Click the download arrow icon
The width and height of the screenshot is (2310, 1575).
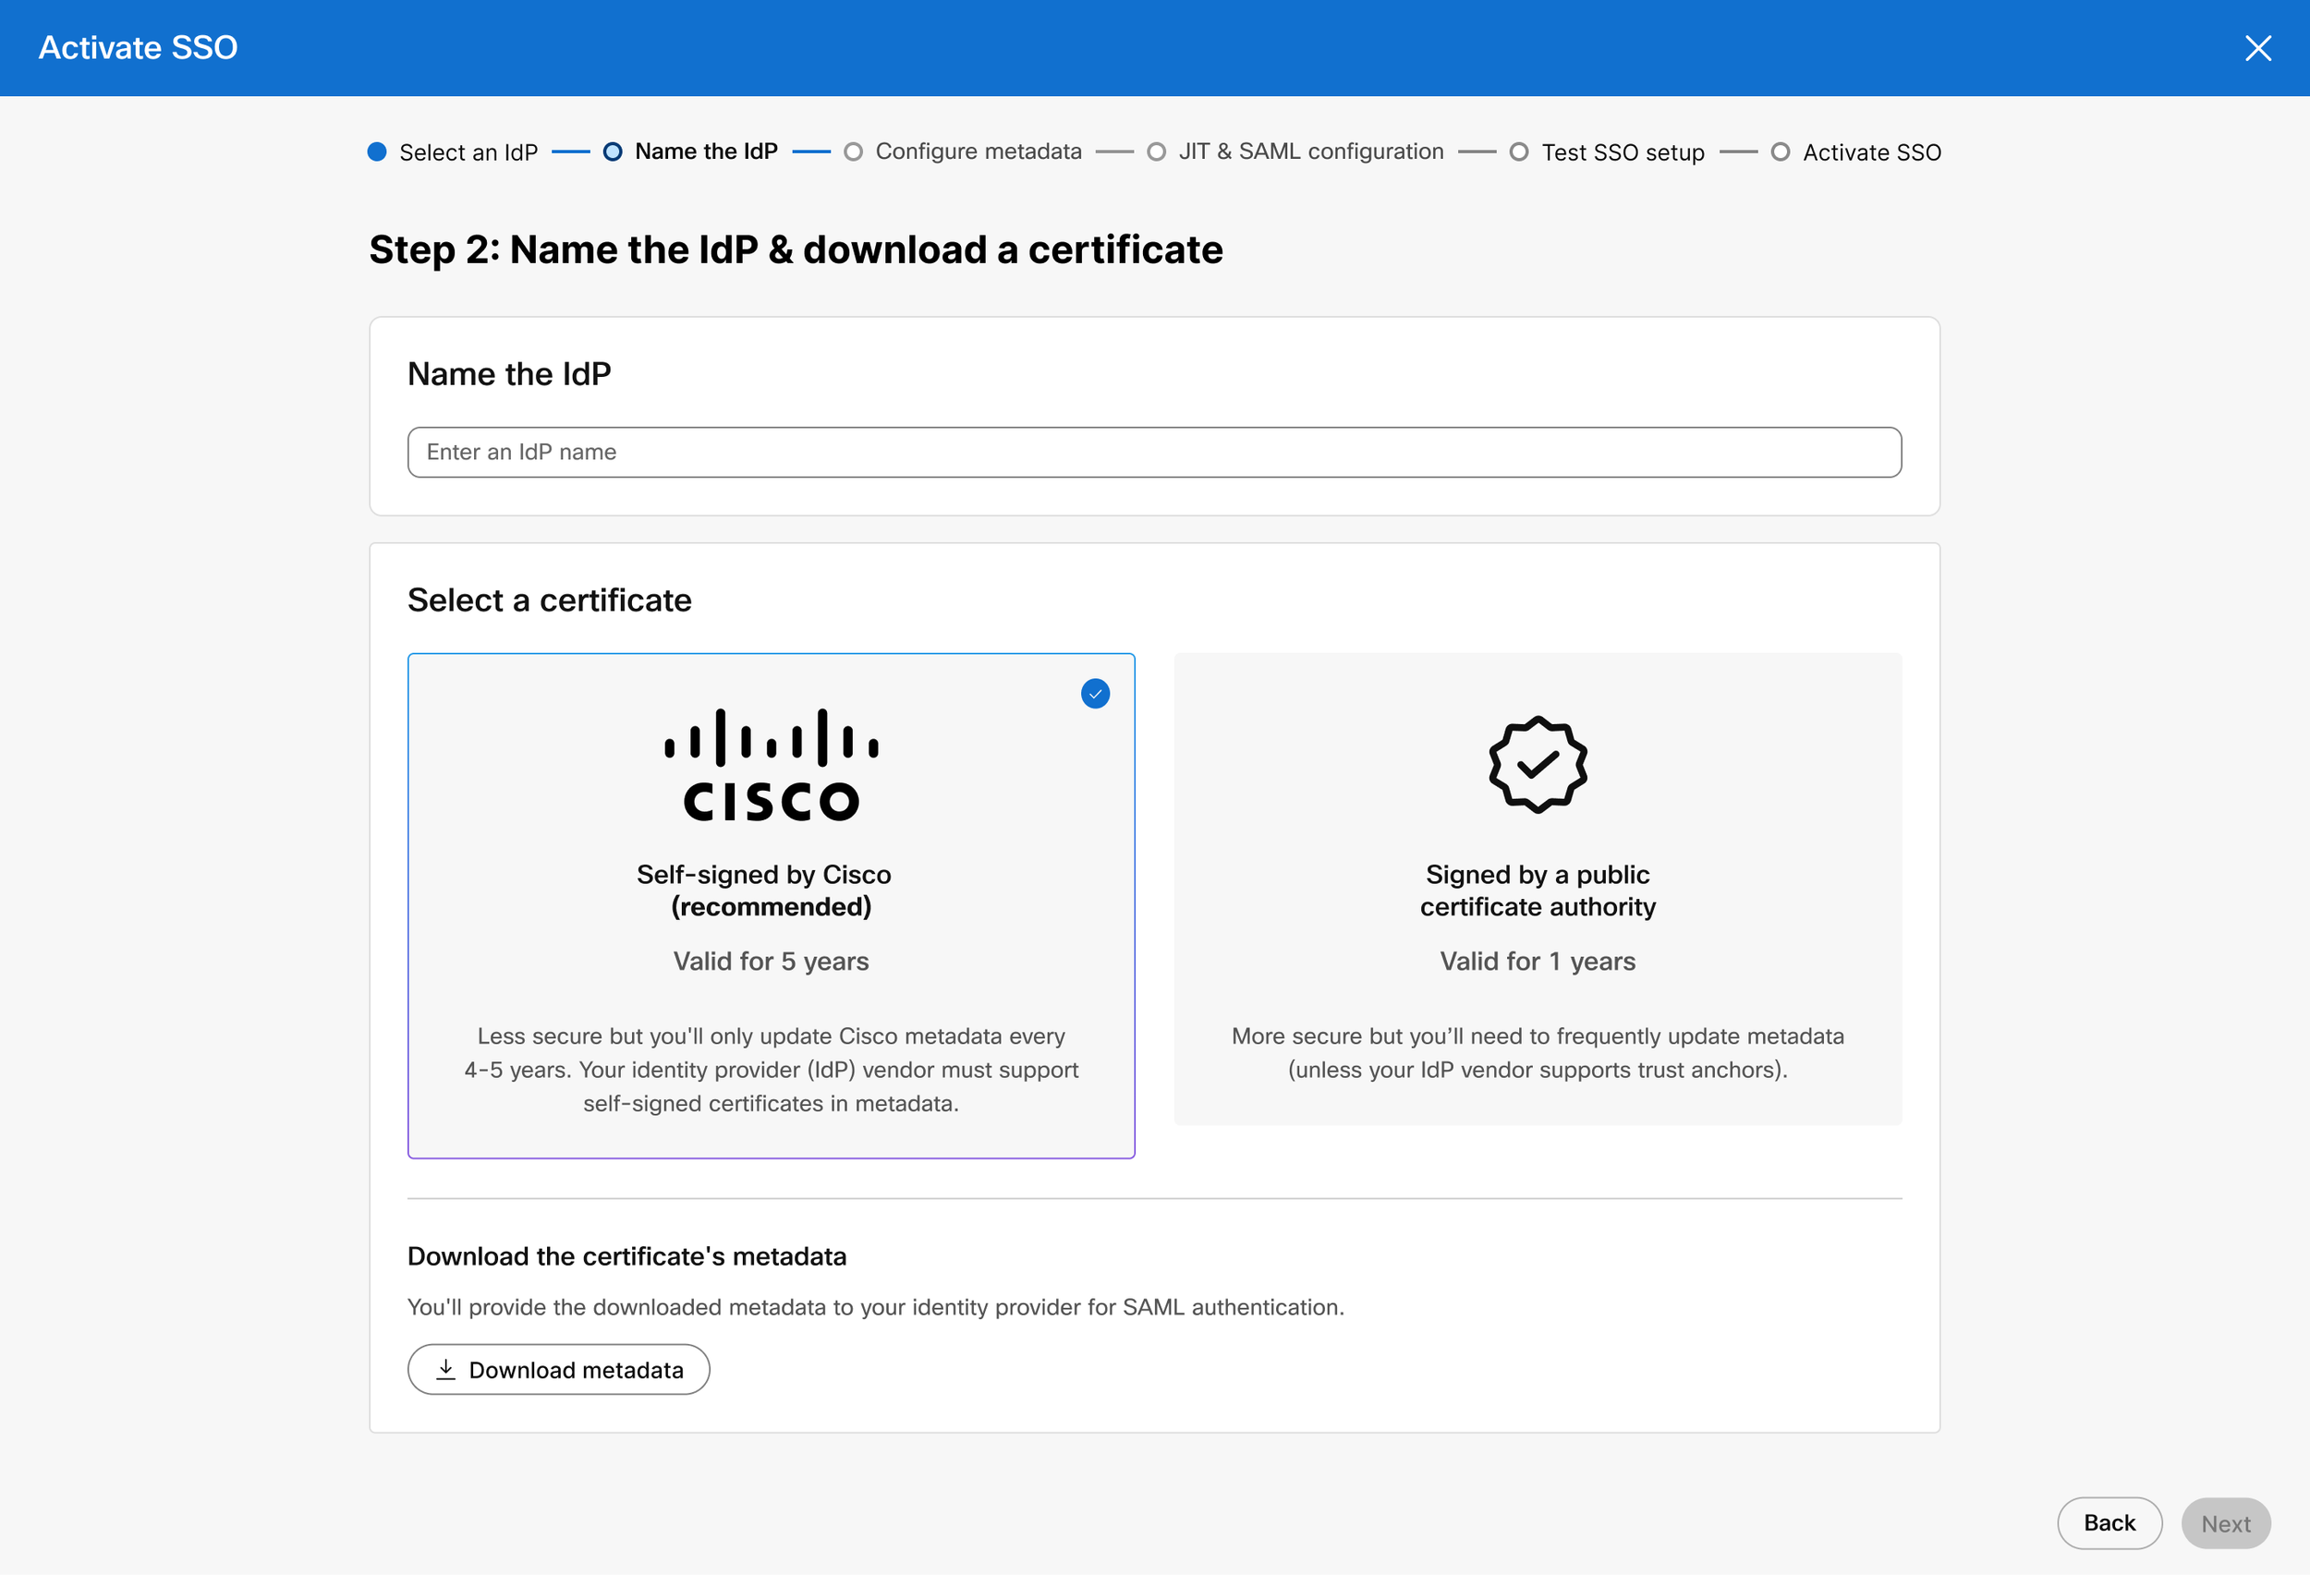[x=446, y=1369]
